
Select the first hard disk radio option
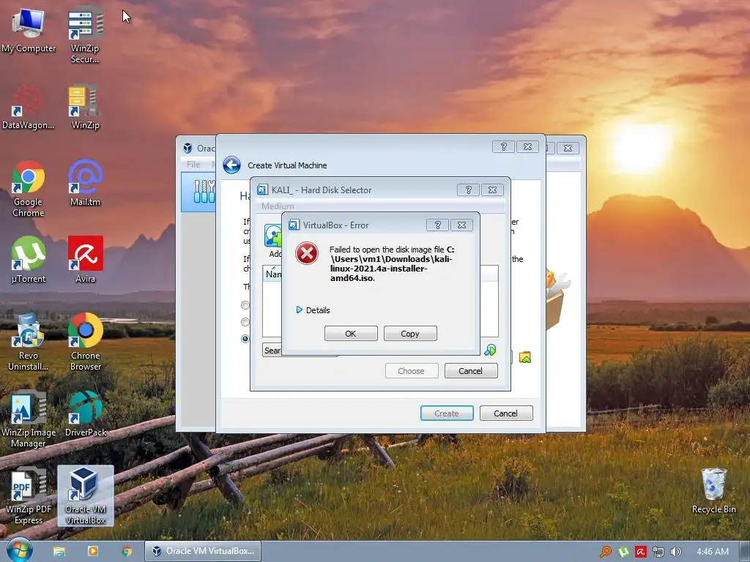click(x=245, y=305)
